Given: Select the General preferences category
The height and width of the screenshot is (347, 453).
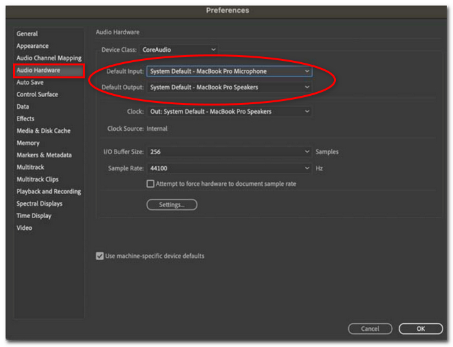Looking at the screenshot, I should tap(27, 34).
